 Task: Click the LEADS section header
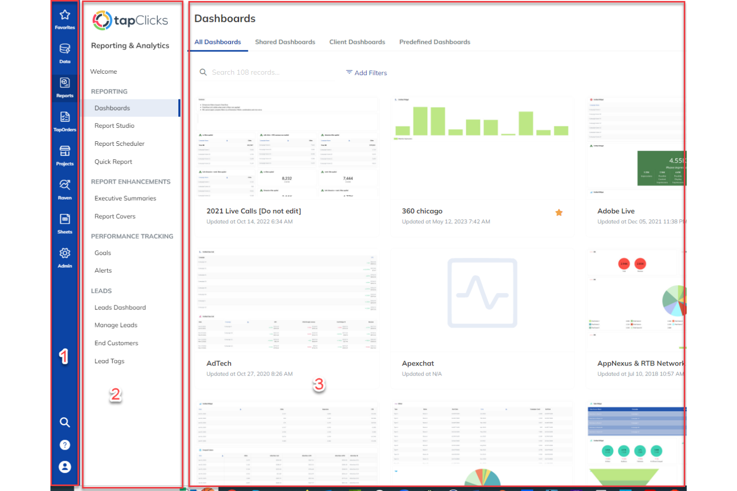click(x=101, y=291)
